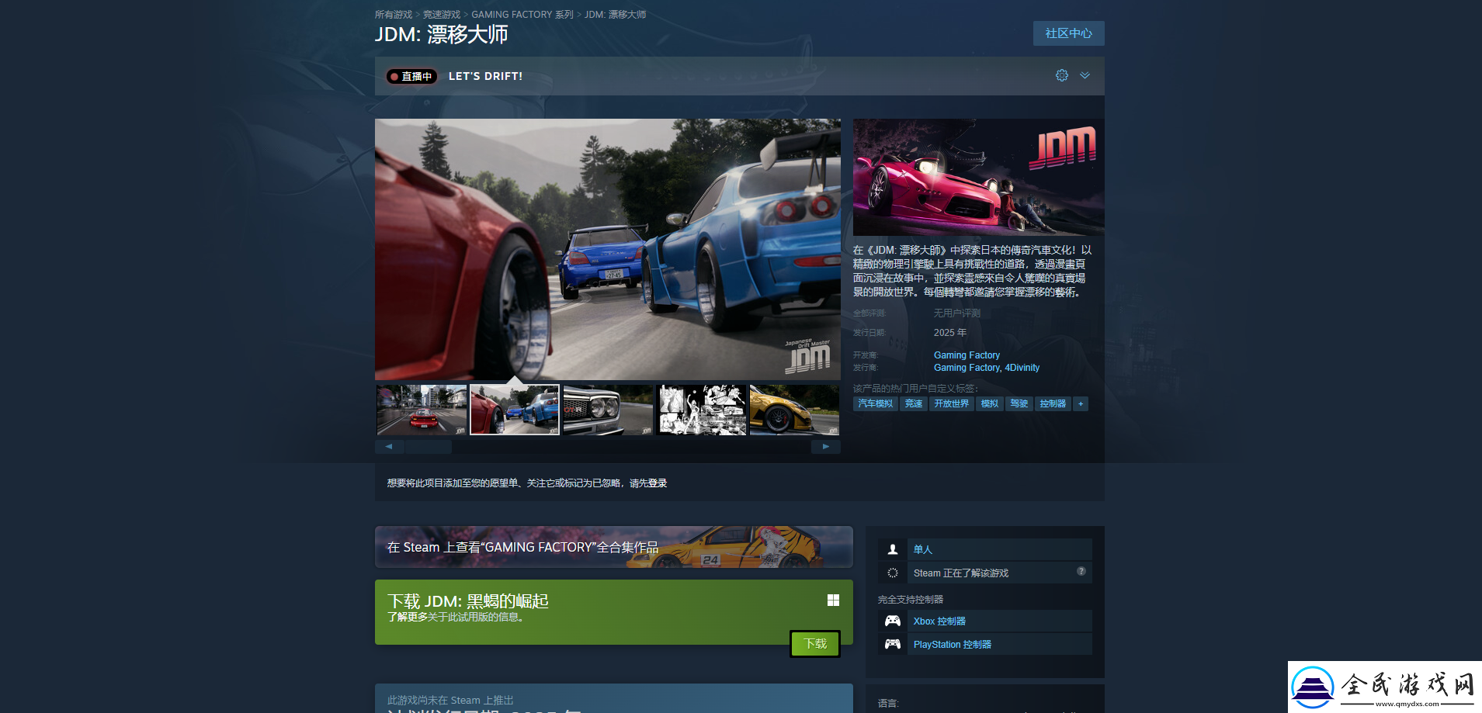Screen dimensions: 1482x713
Task: Open the 单人 single-player category link
Action: (x=922, y=549)
